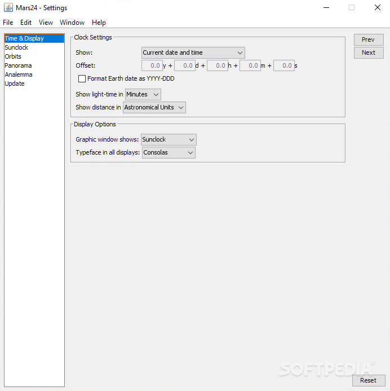Open the Graphic window shows dropdown
This screenshot has width=390, height=391.
(169, 139)
